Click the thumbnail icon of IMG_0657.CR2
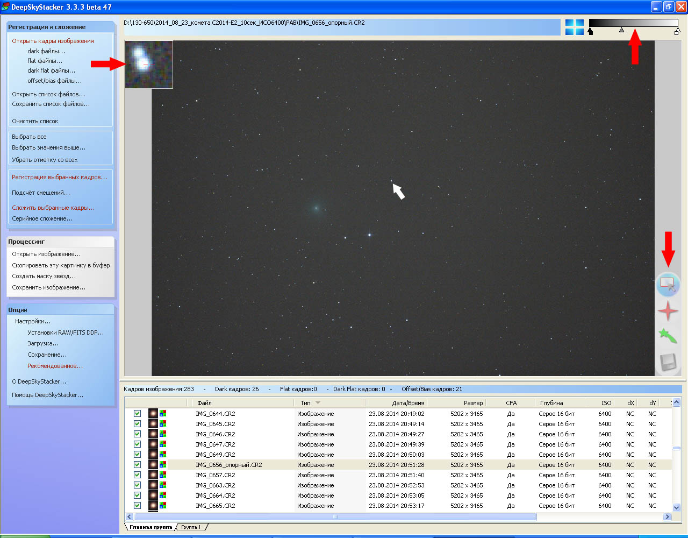The width and height of the screenshot is (688, 538). 153,475
